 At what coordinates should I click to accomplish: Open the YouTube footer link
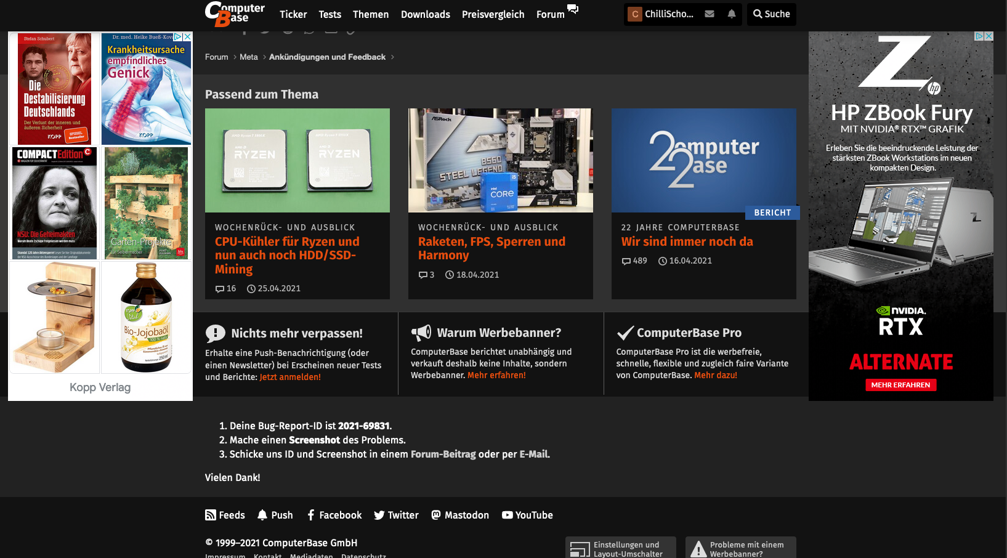527,515
